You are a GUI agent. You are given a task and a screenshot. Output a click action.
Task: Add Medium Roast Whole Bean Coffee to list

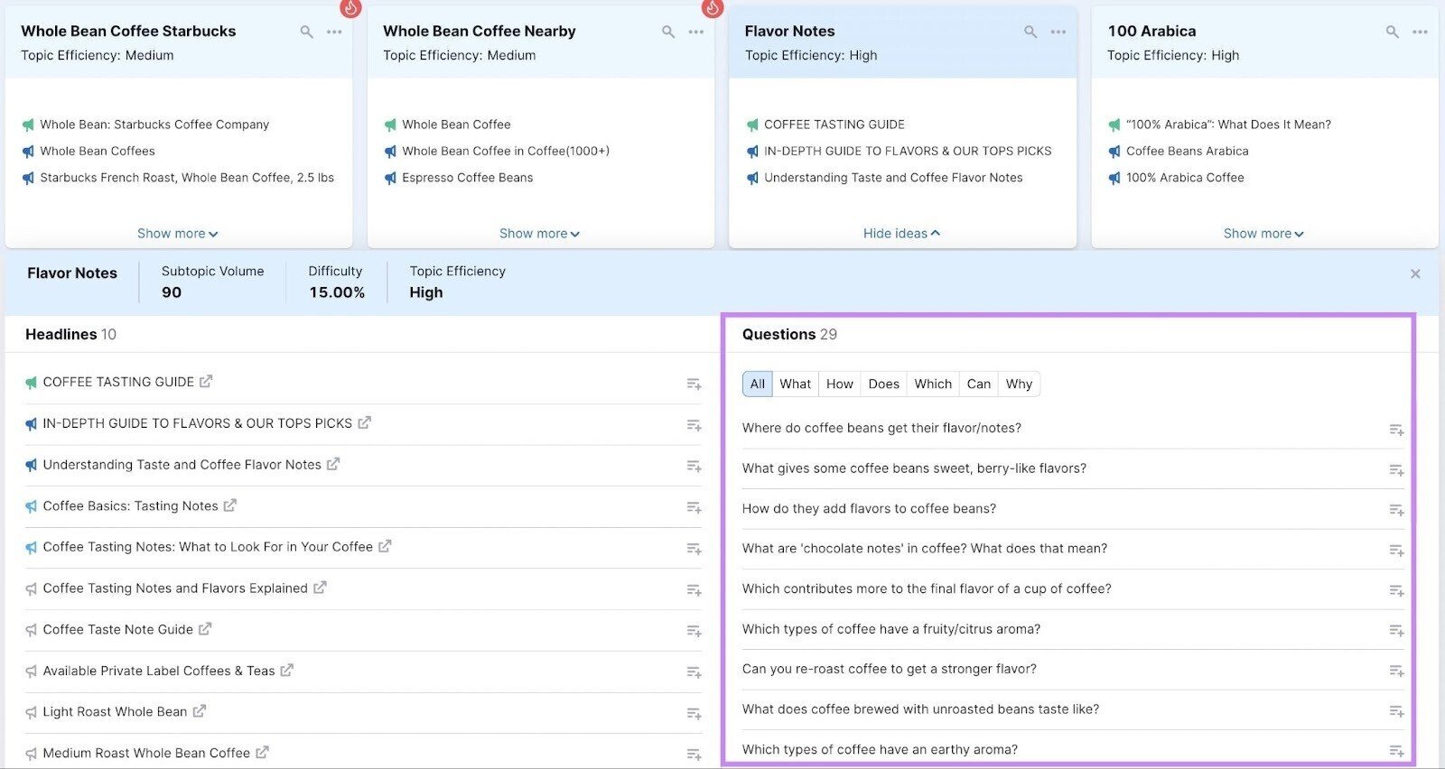(x=694, y=754)
